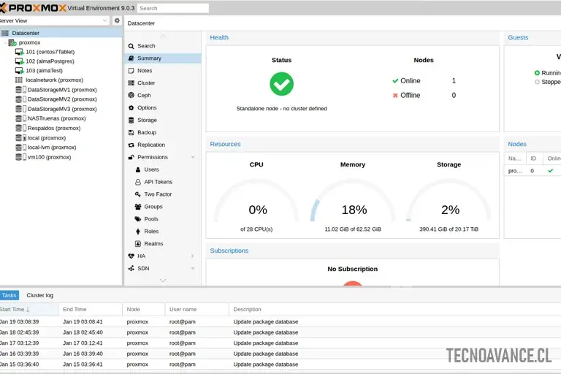Click the gear icon beside Server View
Screen dimensions: 561x374
point(117,20)
